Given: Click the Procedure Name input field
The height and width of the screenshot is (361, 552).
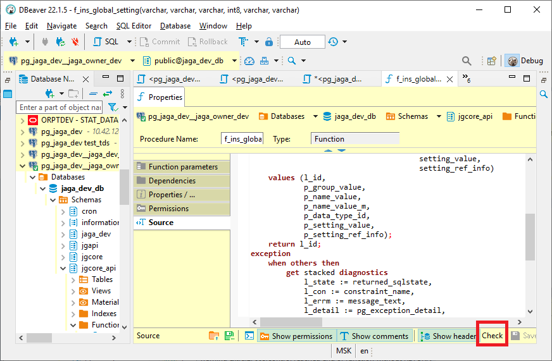Looking at the screenshot, I should point(242,138).
